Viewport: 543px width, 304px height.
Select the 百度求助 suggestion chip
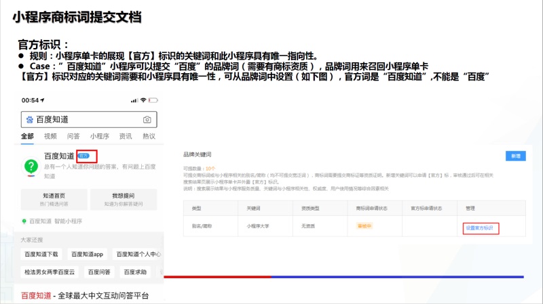135,272
